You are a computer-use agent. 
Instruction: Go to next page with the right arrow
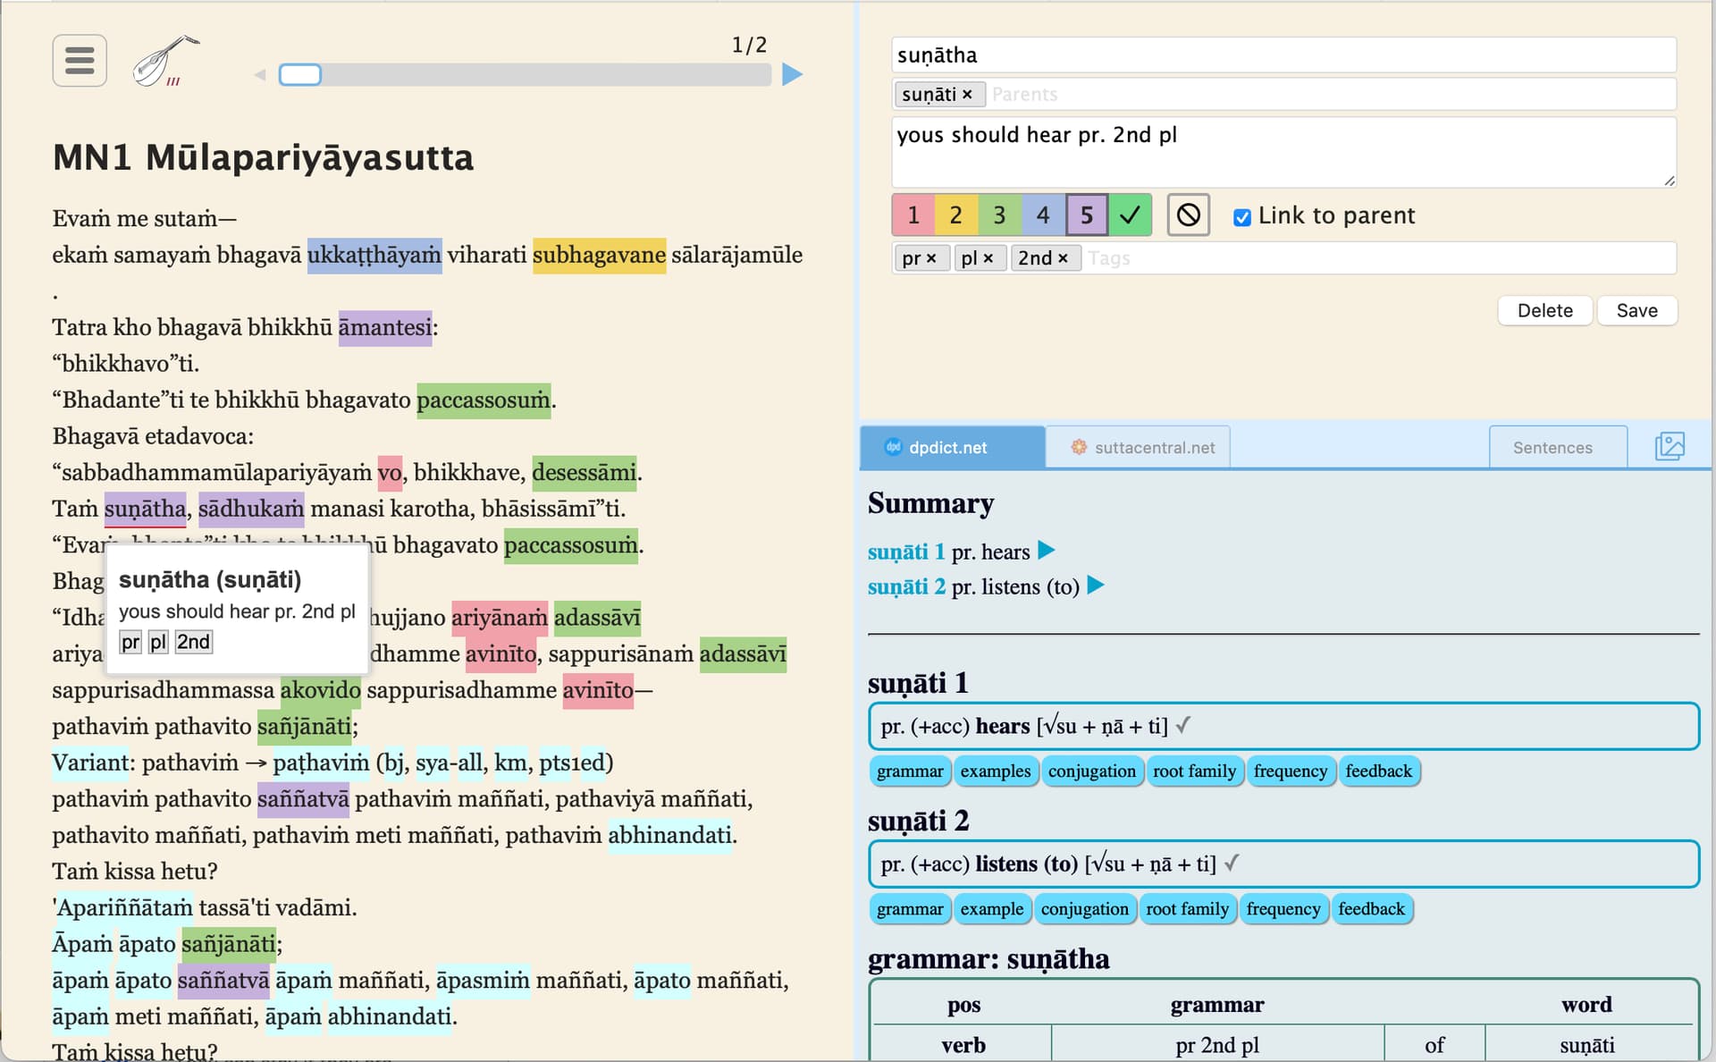pyautogui.click(x=791, y=74)
